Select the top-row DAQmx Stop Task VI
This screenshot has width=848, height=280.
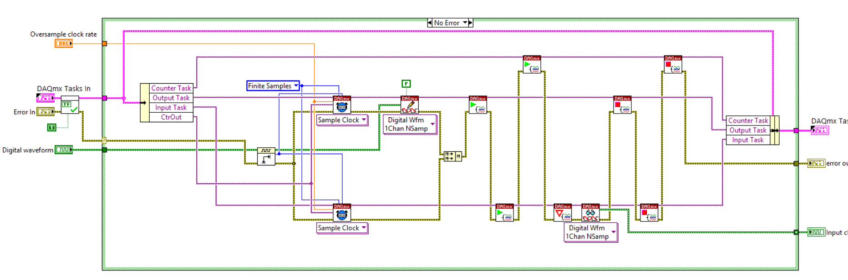[673, 65]
